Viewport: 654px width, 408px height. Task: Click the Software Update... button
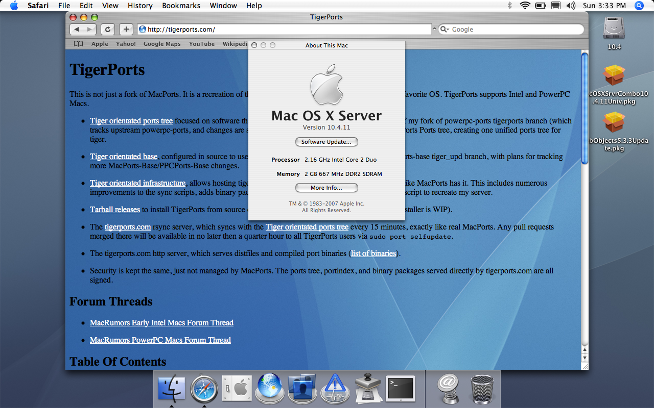click(326, 142)
